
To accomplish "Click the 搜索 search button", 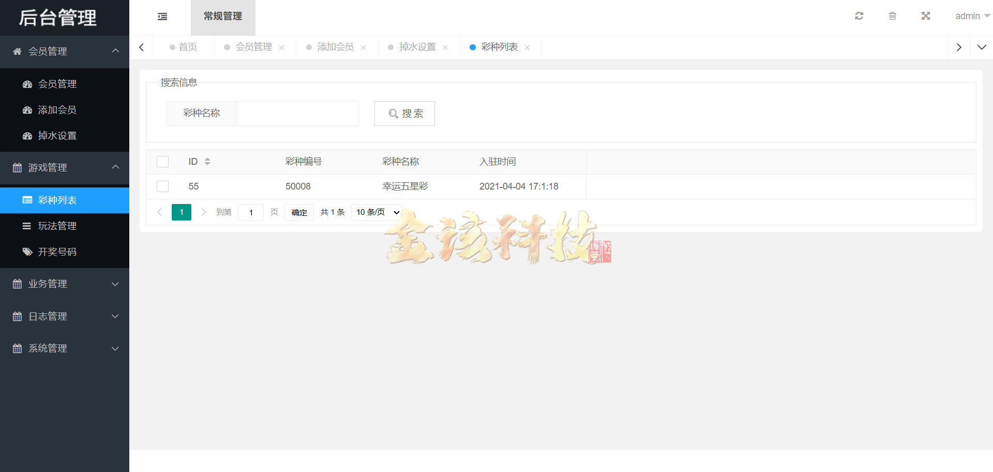I will click(x=404, y=113).
